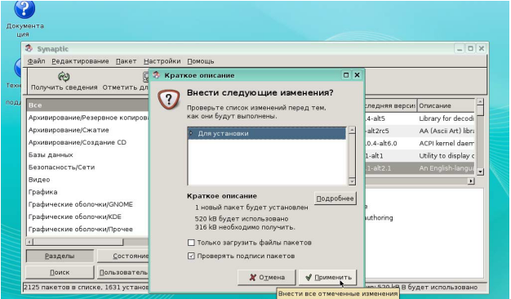
Task: Select the An English-language package row
Action: (419, 168)
